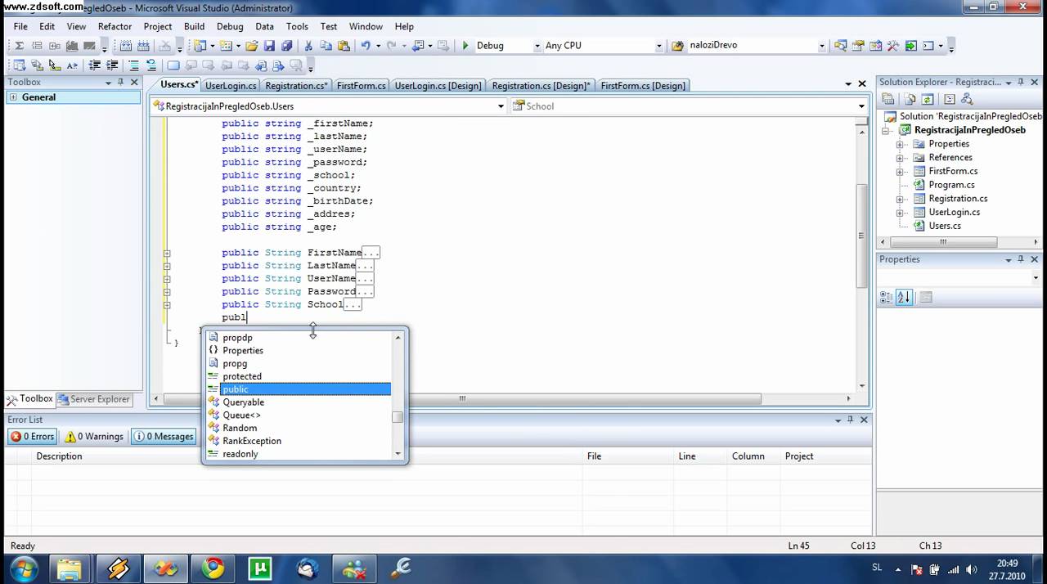Screen dimensions: 1047x584
Task: Open the Debug configuration dropdown
Action: [x=537, y=46]
